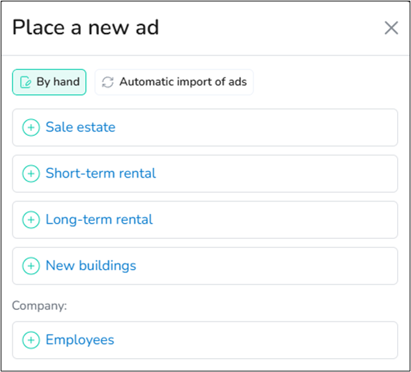
Task: Click empty area of Sale estate row
Action: pos(257,127)
